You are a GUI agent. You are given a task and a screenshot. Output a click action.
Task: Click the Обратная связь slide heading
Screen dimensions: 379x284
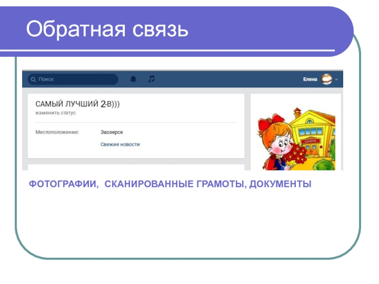click(x=107, y=29)
